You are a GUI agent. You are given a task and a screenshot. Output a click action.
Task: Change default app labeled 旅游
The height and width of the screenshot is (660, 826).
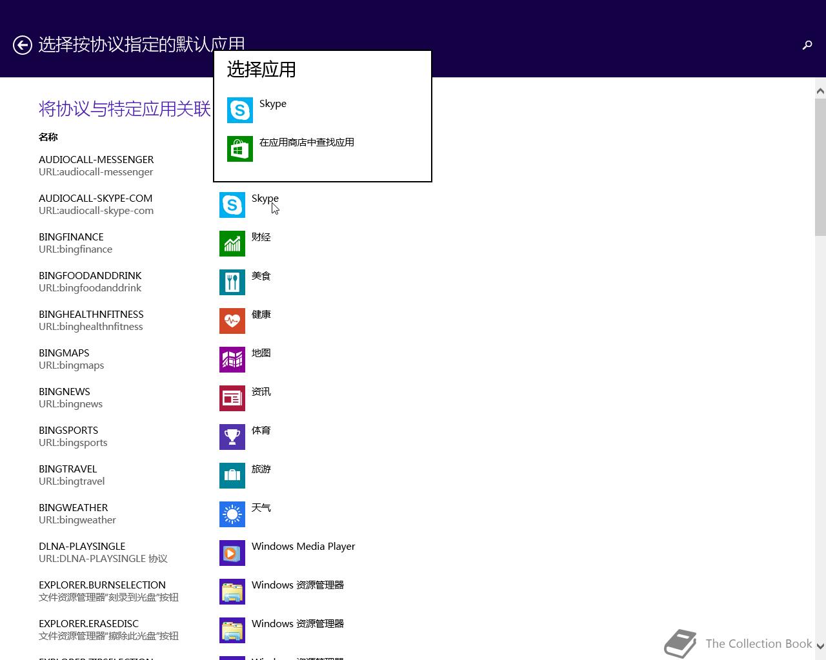coord(261,469)
